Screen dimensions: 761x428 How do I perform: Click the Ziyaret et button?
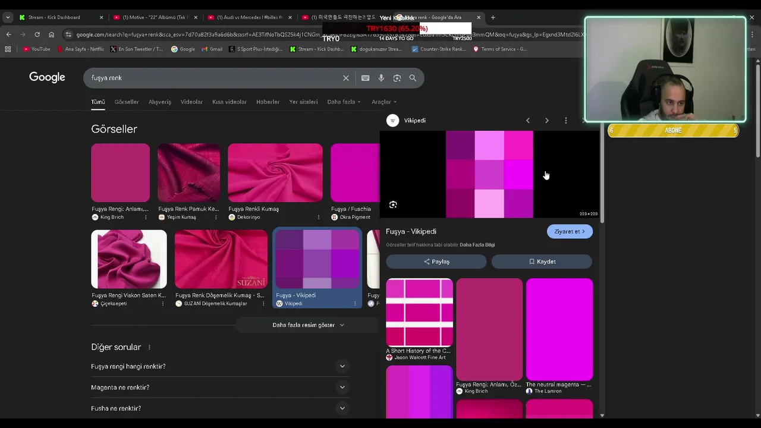pos(570,232)
